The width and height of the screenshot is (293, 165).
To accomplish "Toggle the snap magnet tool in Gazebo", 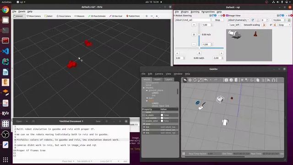I will click(x=274, y=80).
